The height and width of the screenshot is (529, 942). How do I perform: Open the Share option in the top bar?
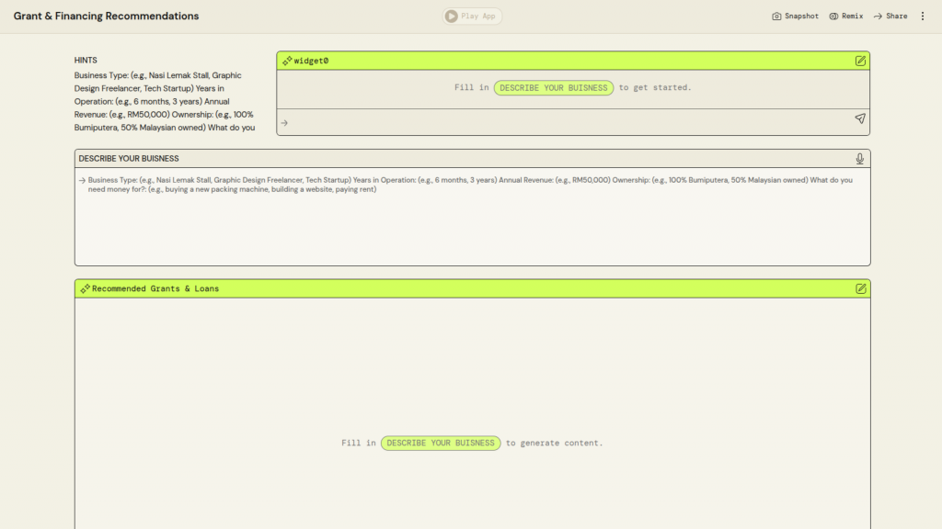(890, 17)
